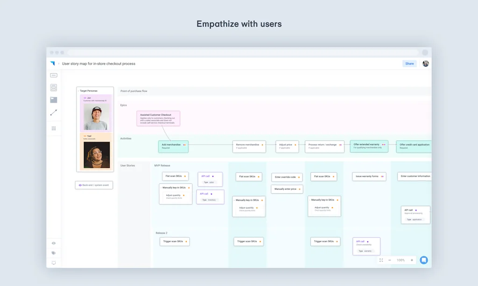This screenshot has height=286, width=478.
Task: Select the connector line tool
Action: 54,112
